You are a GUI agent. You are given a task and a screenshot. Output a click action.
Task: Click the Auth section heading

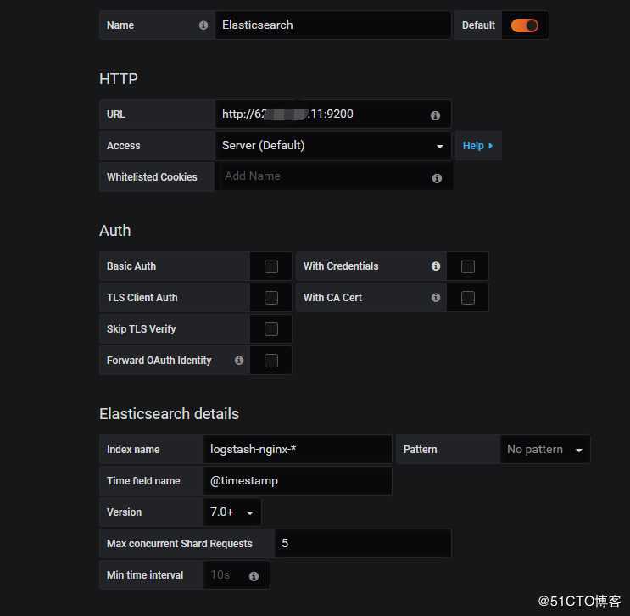pos(115,231)
